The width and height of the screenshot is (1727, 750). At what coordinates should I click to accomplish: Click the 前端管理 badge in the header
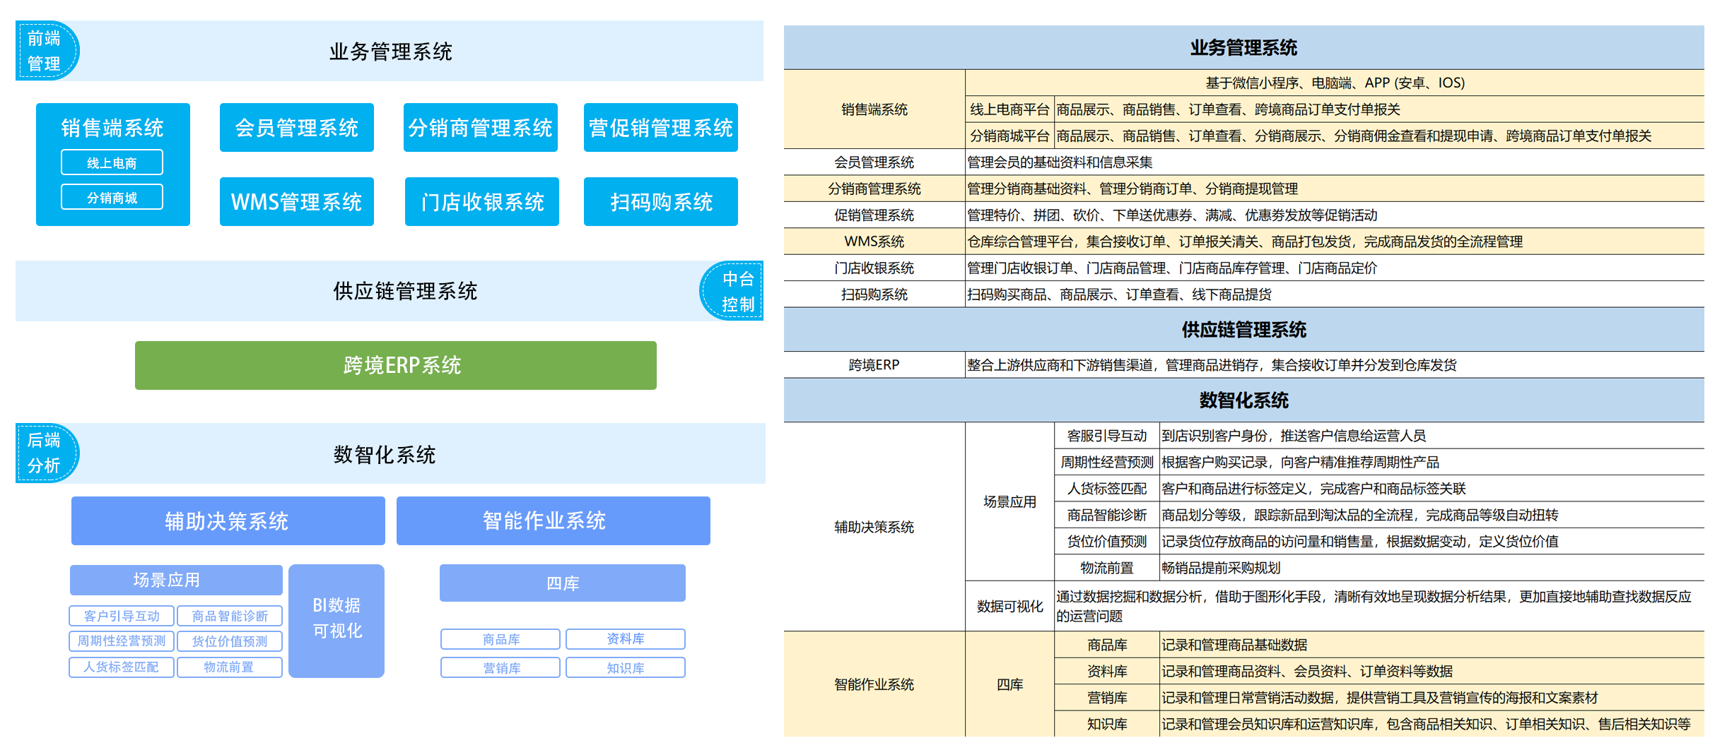[45, 51]
